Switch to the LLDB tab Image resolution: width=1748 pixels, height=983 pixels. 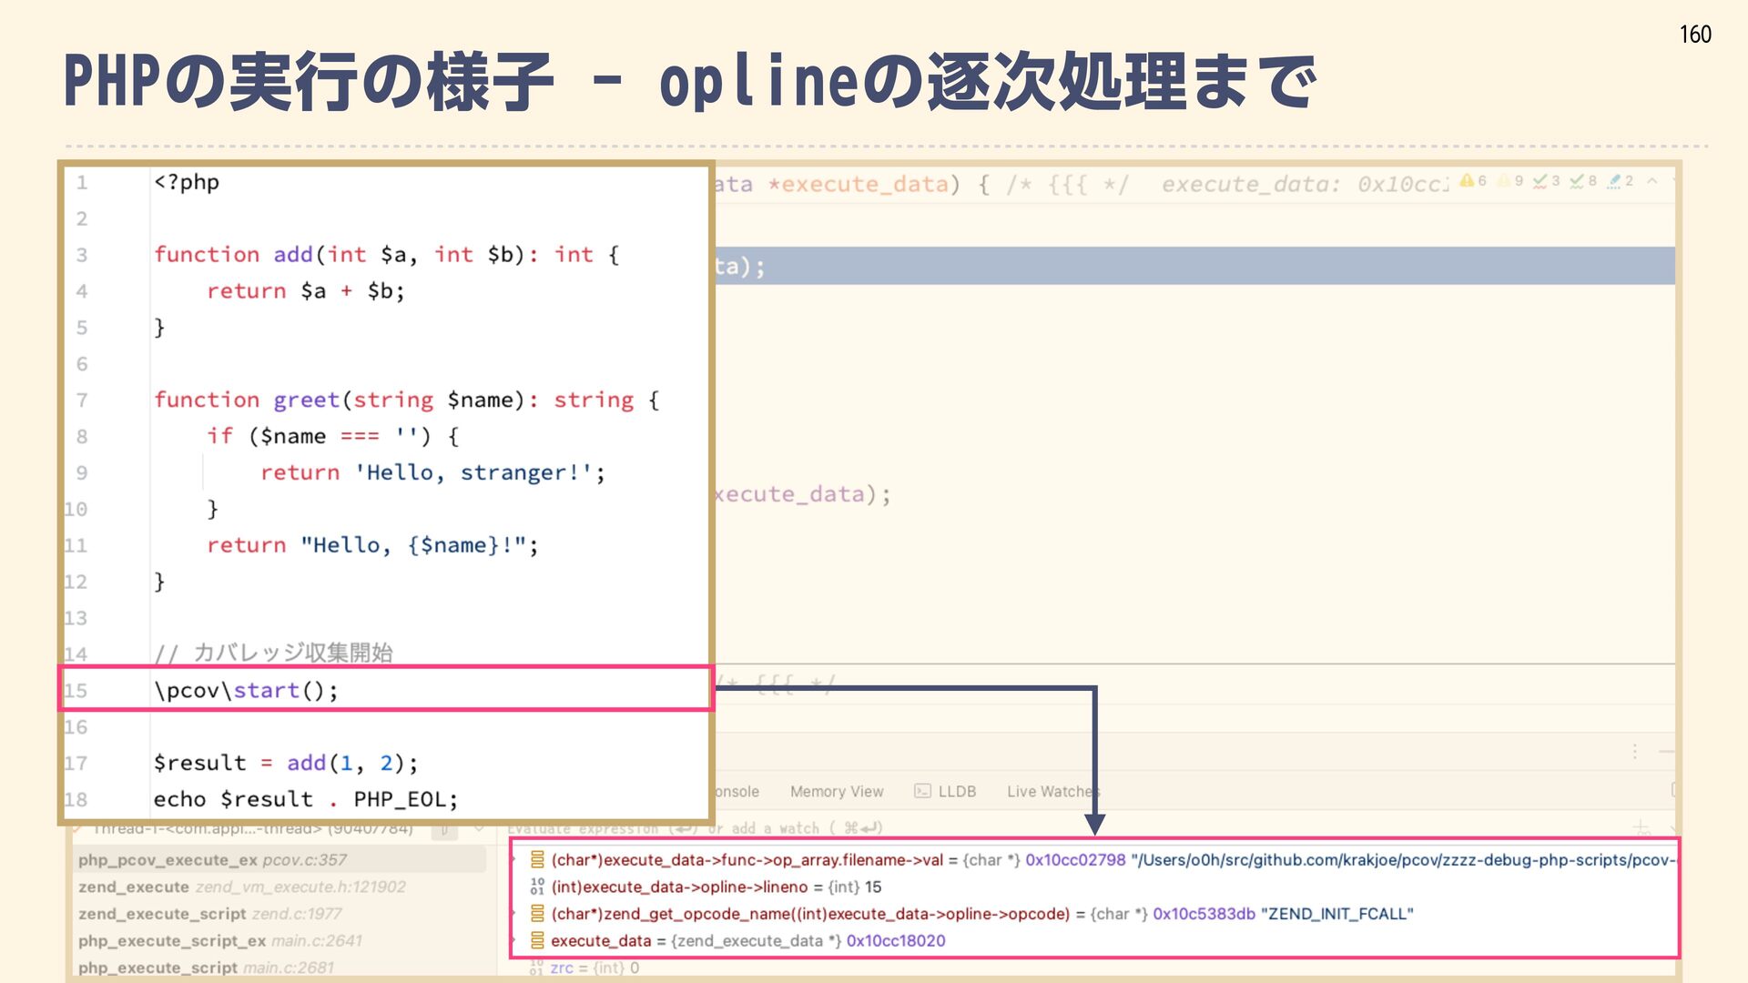956,791
